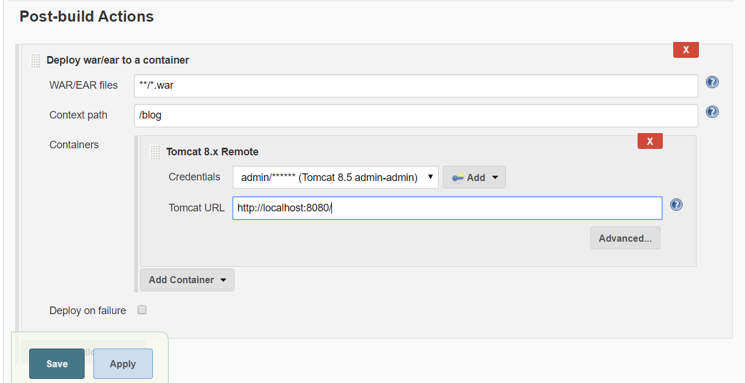Click Advanced... to show more Tomcat options
Image resolution: width=745 pixels, height=383 pixels.
[x=625, y=238]
